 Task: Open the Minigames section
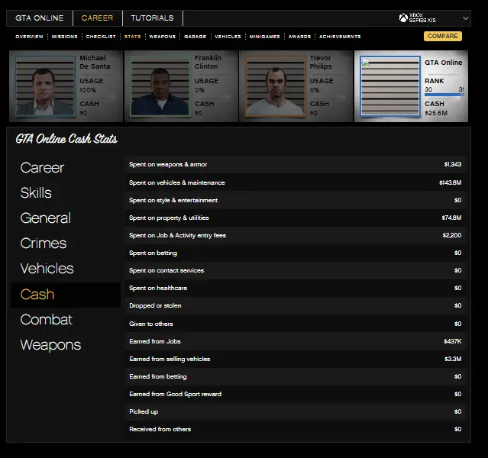(x=264, y=37)
